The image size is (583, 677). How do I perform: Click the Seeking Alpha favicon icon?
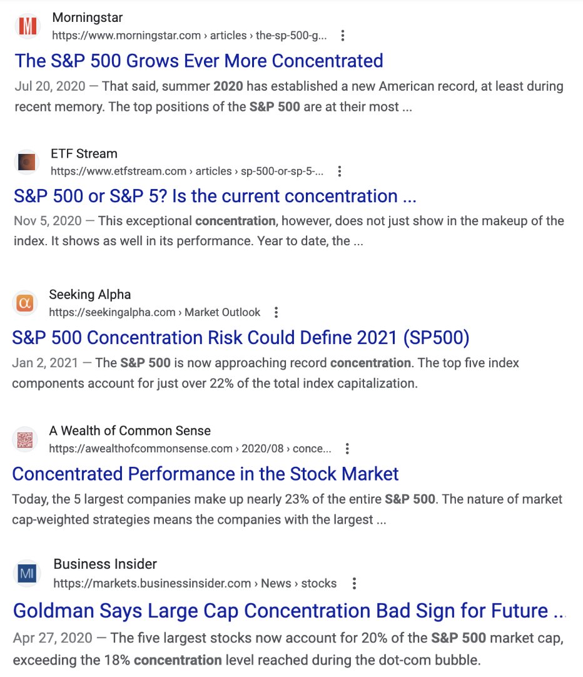click(24, 303)
